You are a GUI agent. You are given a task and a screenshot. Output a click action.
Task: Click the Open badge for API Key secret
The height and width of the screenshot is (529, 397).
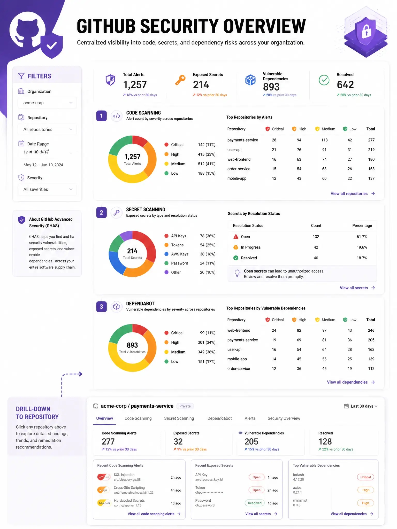click(x=257, y=477)
